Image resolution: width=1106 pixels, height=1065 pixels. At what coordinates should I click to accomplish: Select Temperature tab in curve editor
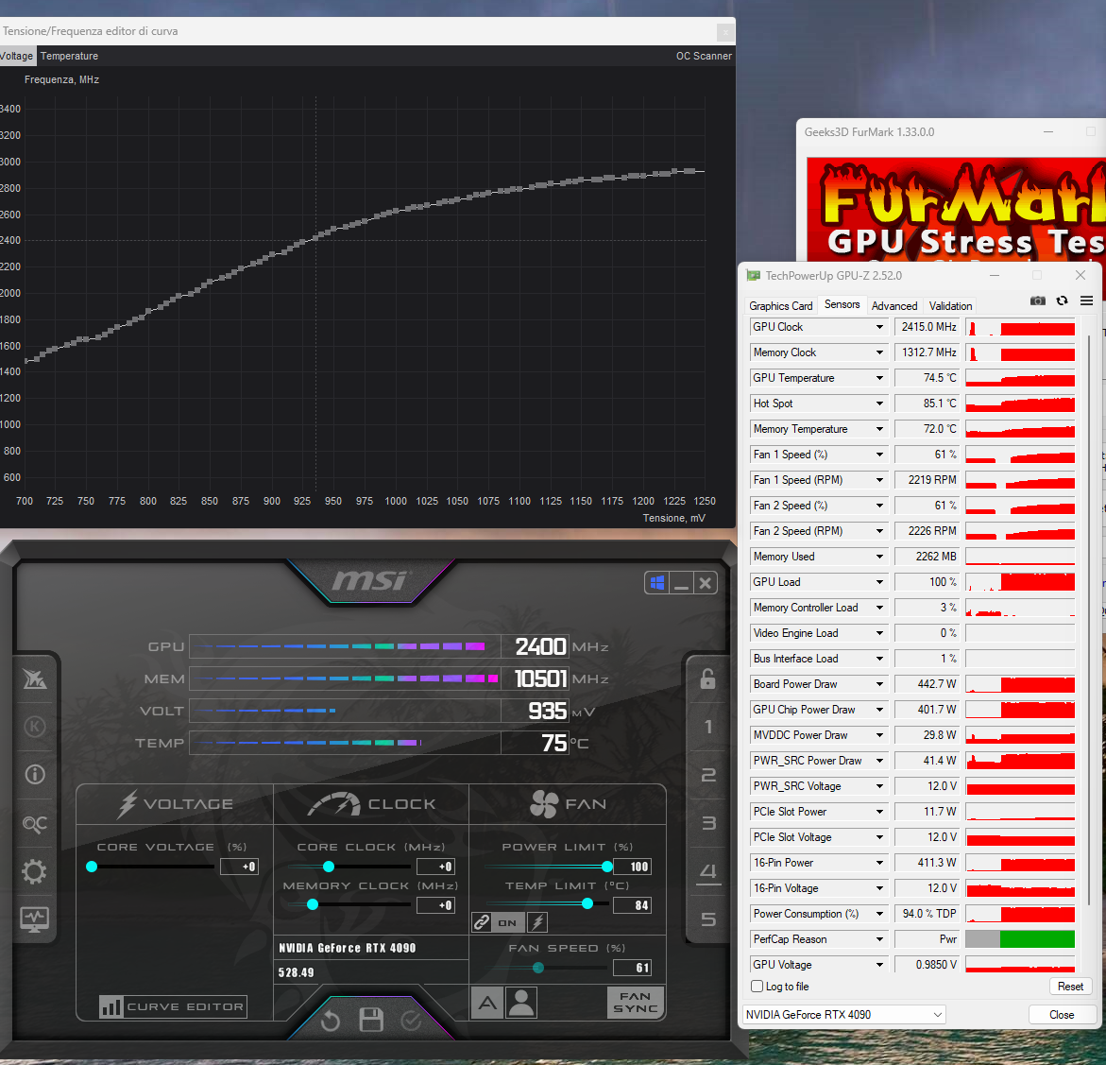[69, 56]
